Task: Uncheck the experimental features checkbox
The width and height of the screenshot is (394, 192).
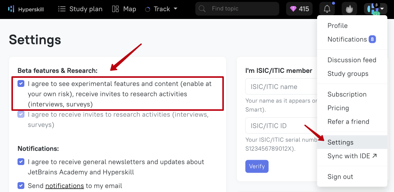Action: (21, 83)
